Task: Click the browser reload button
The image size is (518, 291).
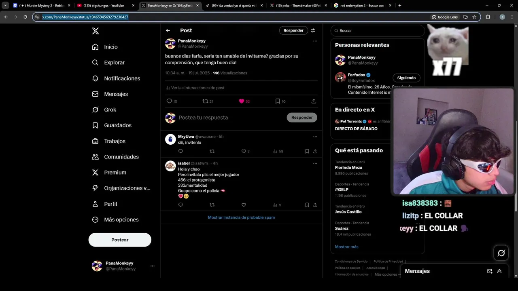Action: [25, 17]
